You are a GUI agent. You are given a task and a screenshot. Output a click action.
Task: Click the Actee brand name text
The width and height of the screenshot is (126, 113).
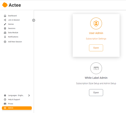click(x=15, y=5)
